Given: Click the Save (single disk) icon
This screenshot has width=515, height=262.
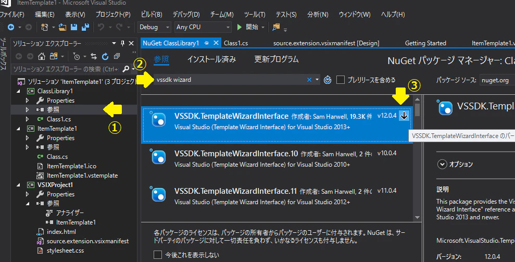Looking at the screenshot, I should [x=74, y=27].
